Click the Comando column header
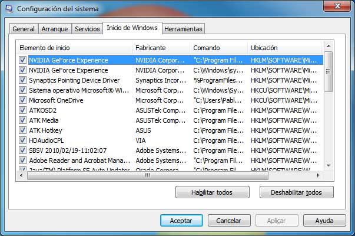The height and width of the screenshot is (236, 355). point(218,48)
